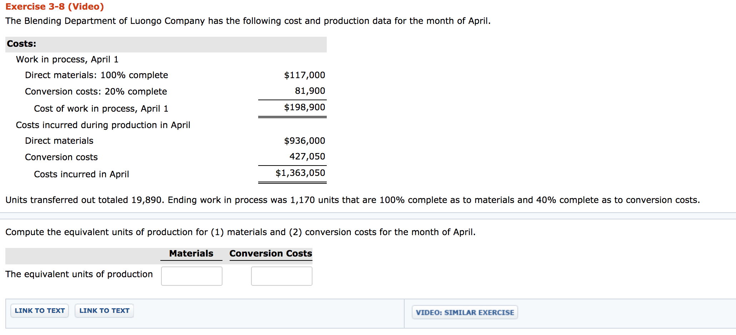Click the 'Conversion costs: 20% complete' label
This screenshot has height=335, width=736.
pyautogui.click(x=96, y=92)
